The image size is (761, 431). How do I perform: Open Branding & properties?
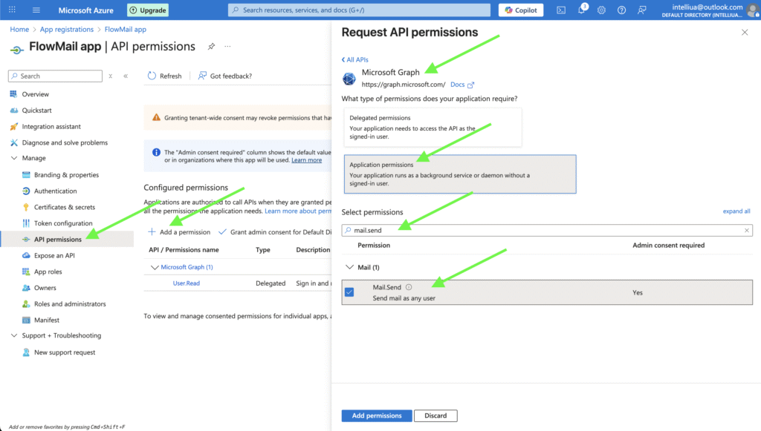[67, 175]
